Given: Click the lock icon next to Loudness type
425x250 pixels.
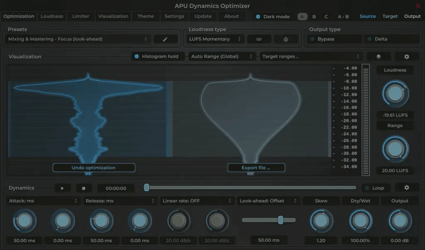Looking at the screenshot, I should coord(285,39).
